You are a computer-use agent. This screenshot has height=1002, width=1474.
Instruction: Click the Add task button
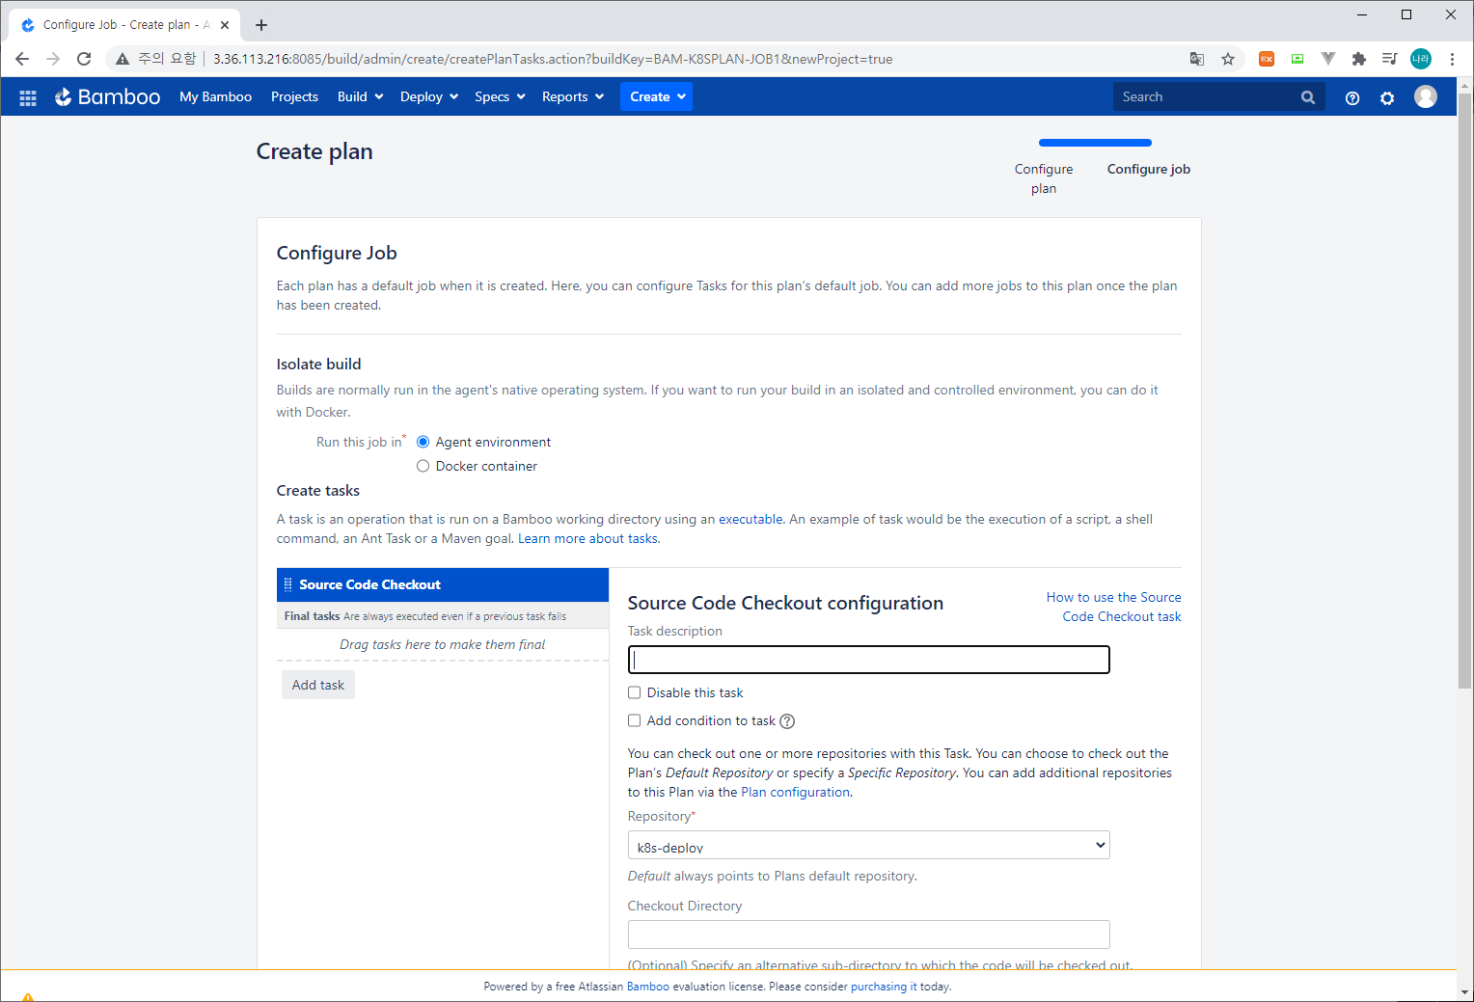point(318,685)
